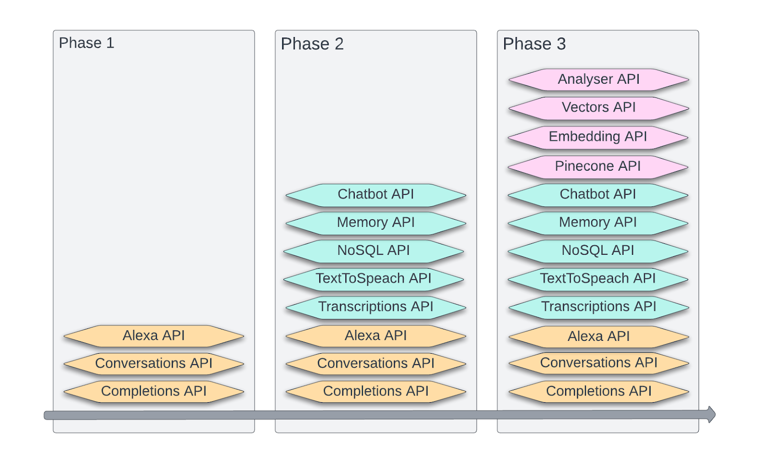The height and width of the screenshot is (463, 761).
Task: Click the Pinecone API hexagon
Action: click(598, 167)
